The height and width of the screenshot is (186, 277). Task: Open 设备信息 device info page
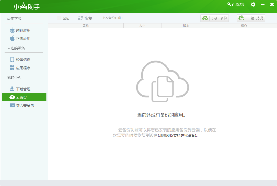pyautogui.click(x=23, y=60)
